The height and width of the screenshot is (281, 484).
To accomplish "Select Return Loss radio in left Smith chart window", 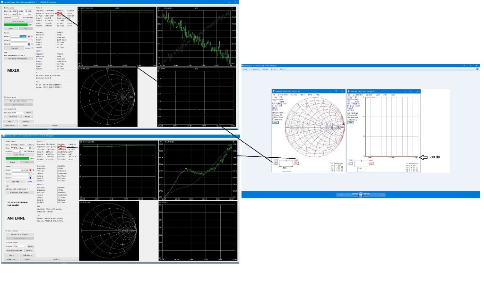I will click(x=273, y=117).
